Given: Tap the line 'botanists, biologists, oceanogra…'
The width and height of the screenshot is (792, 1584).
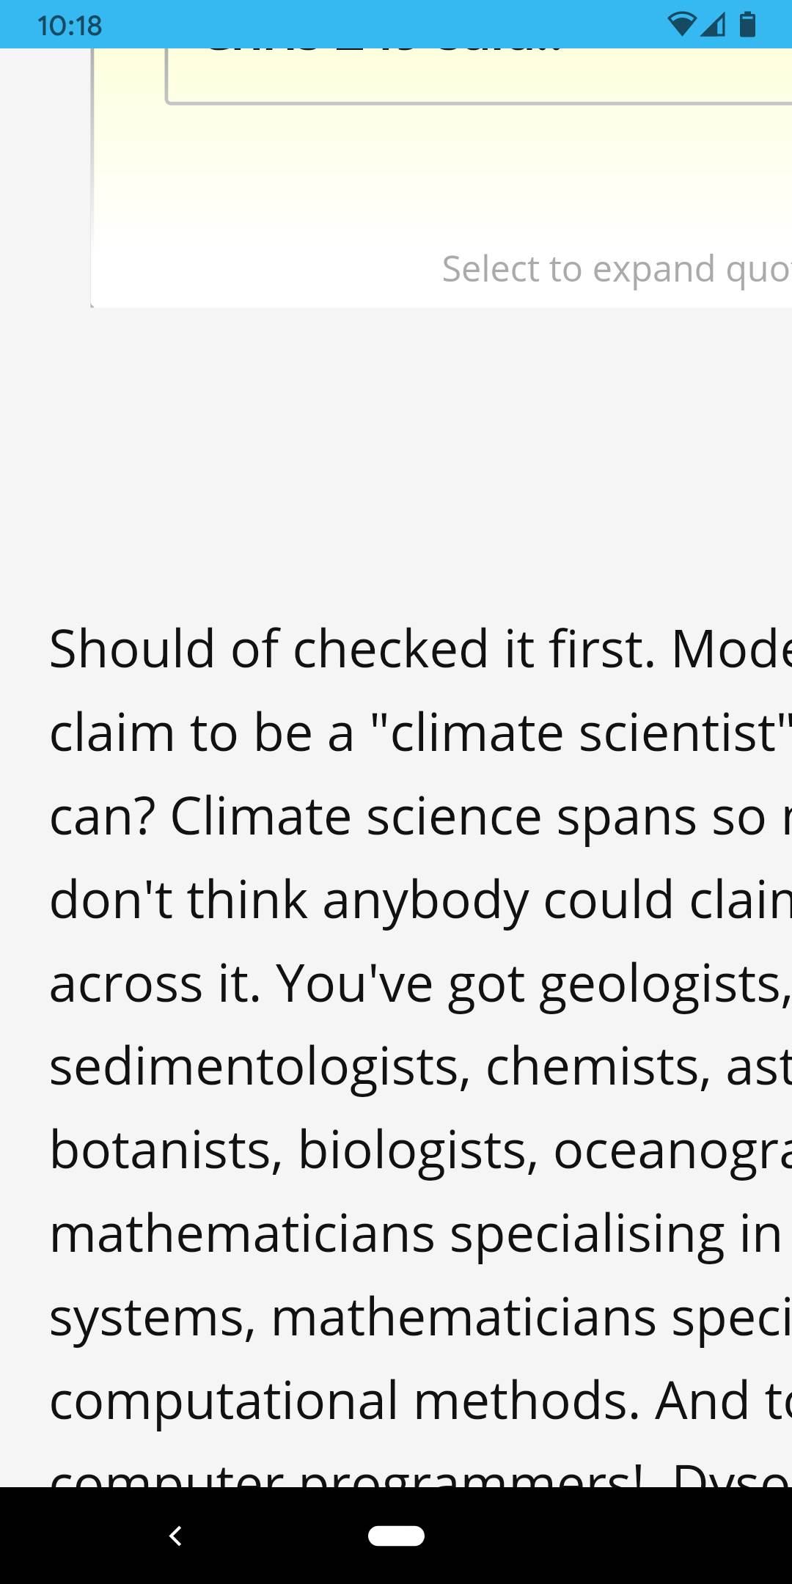Looking at the screenshot, I should tap(419, 1151).
